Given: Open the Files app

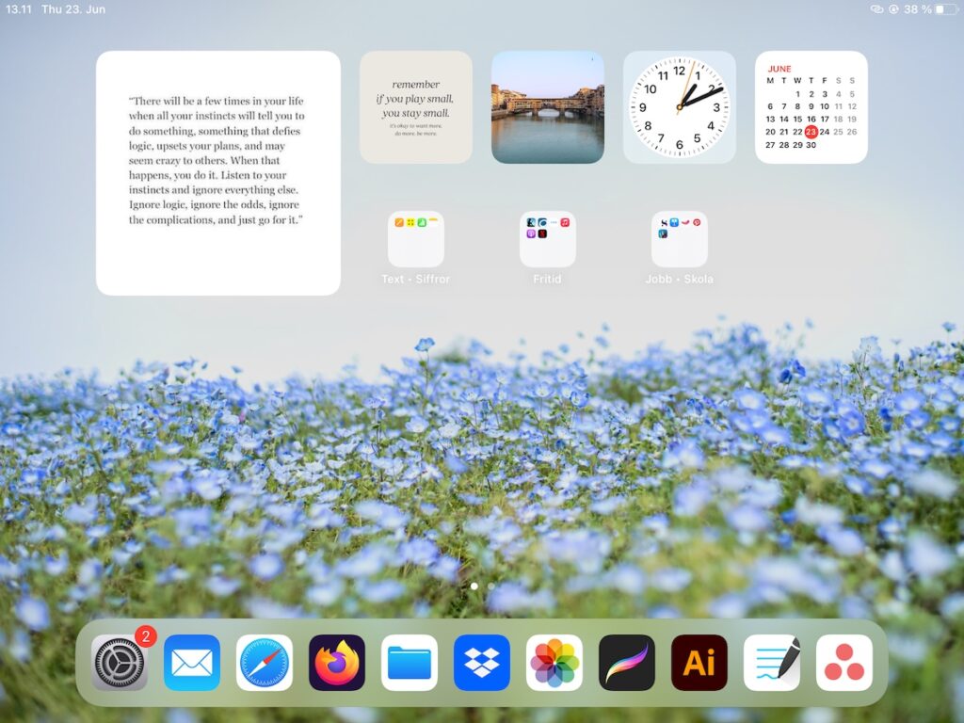Looking at the screenshot, I should [x=410, y=663].
